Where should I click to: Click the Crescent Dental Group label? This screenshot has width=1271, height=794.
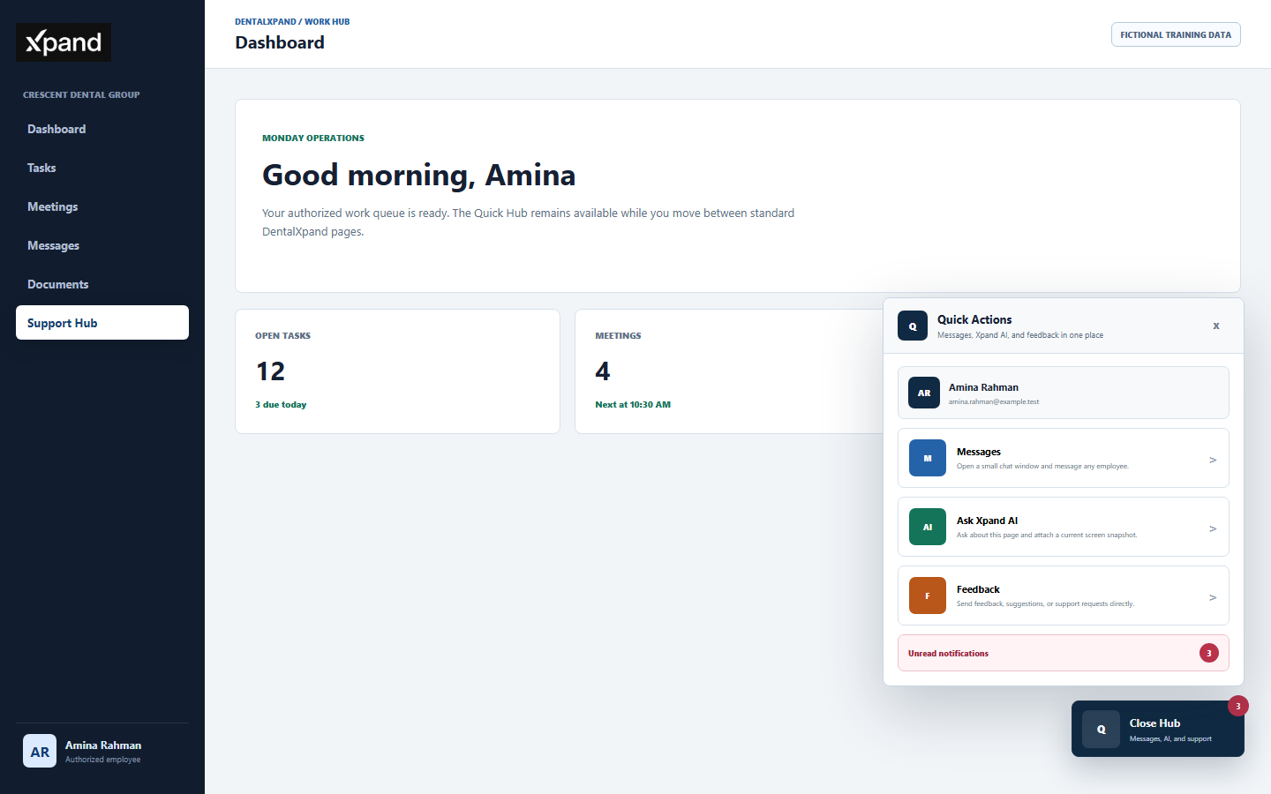pyautogui.click(x=81, y=94)
